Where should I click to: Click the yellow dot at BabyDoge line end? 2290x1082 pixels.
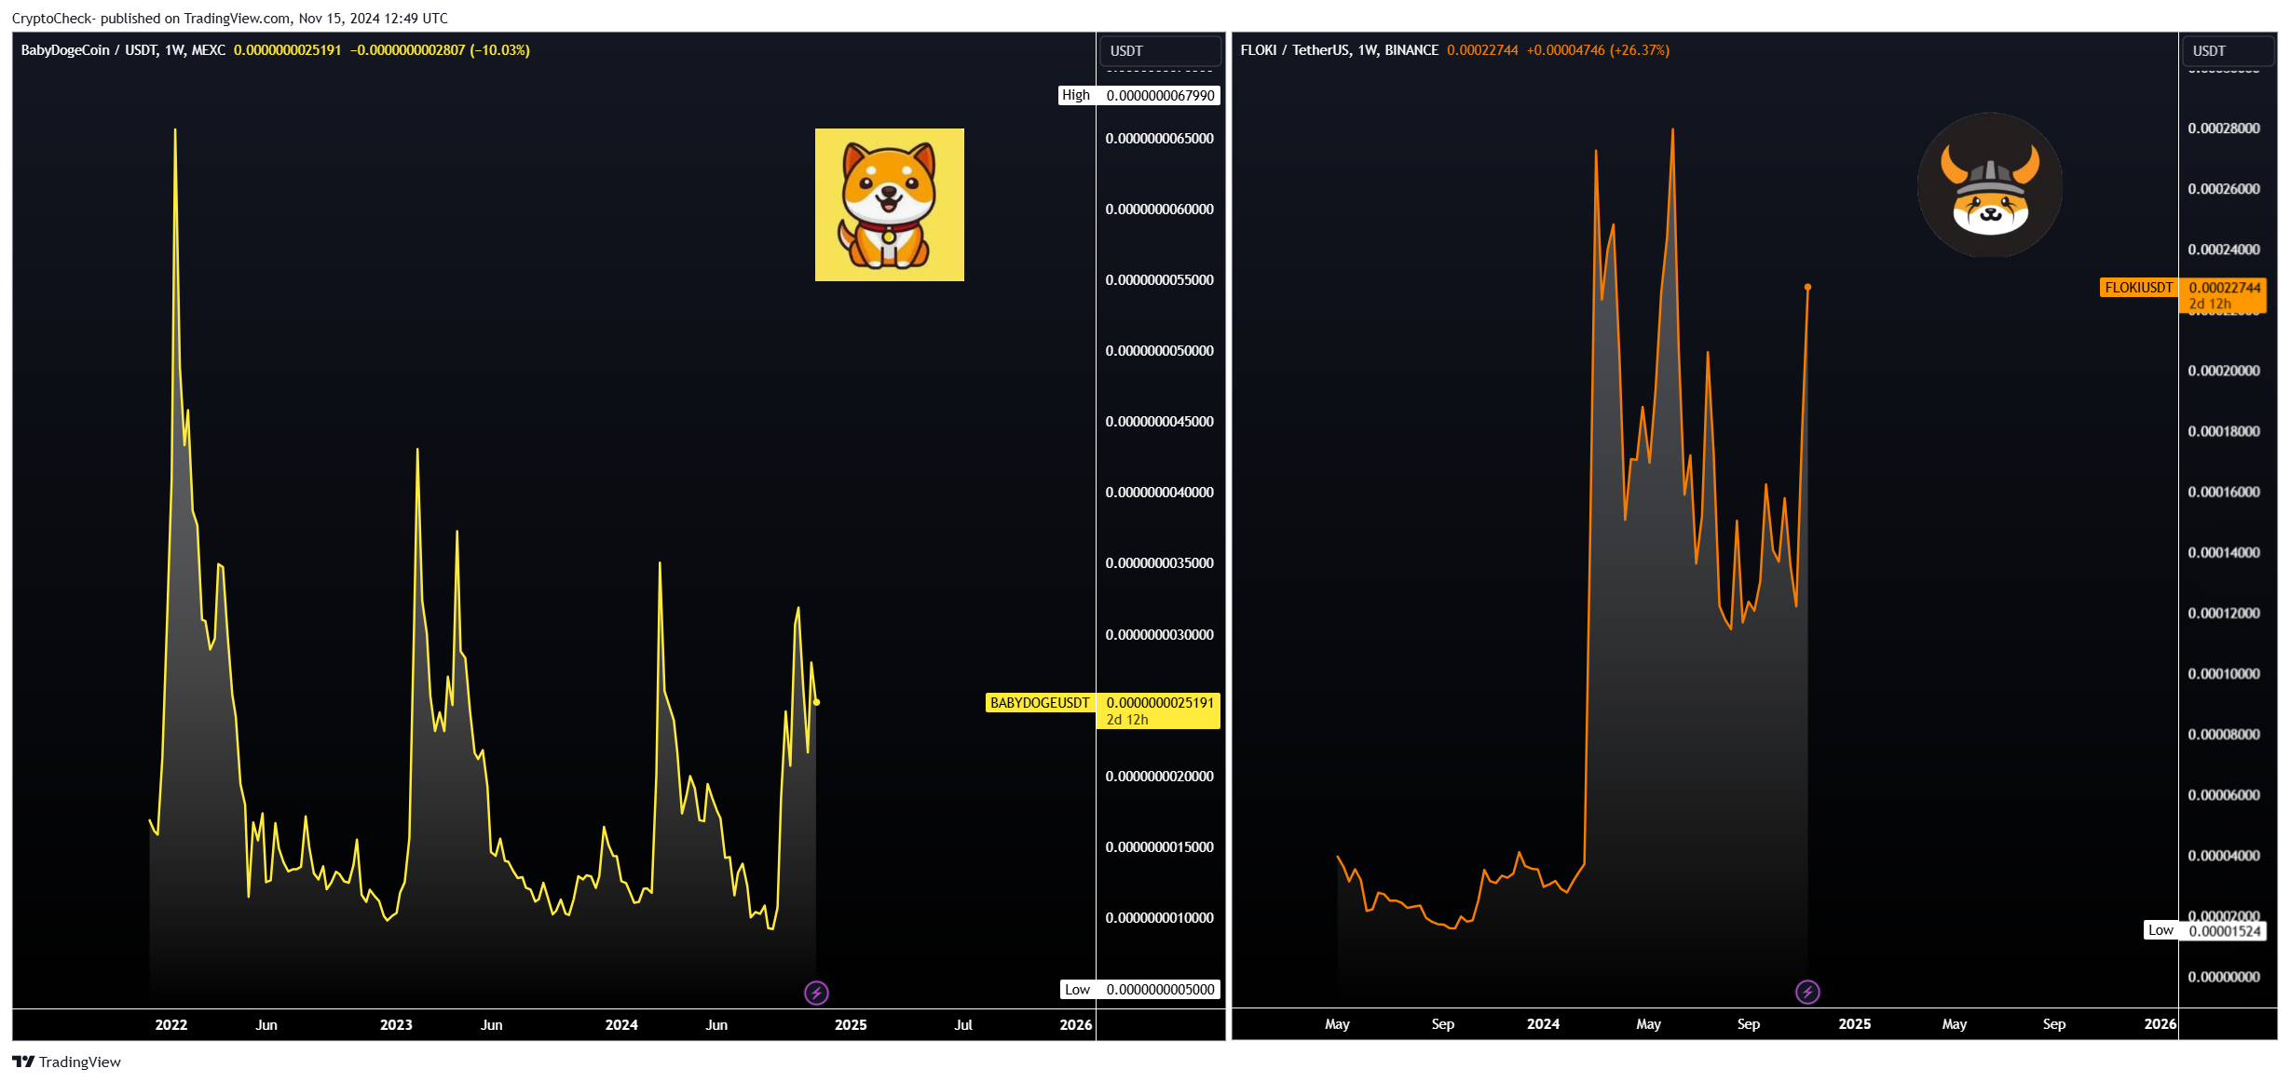pos(816,702)
